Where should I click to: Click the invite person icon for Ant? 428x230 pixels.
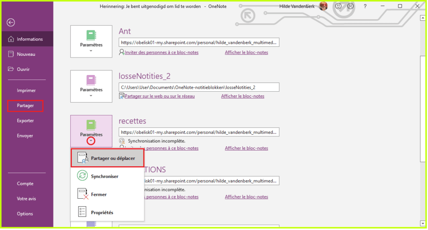[x=122, y=52]
